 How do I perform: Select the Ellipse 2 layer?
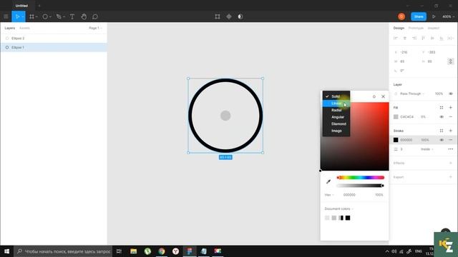point(54,38)
